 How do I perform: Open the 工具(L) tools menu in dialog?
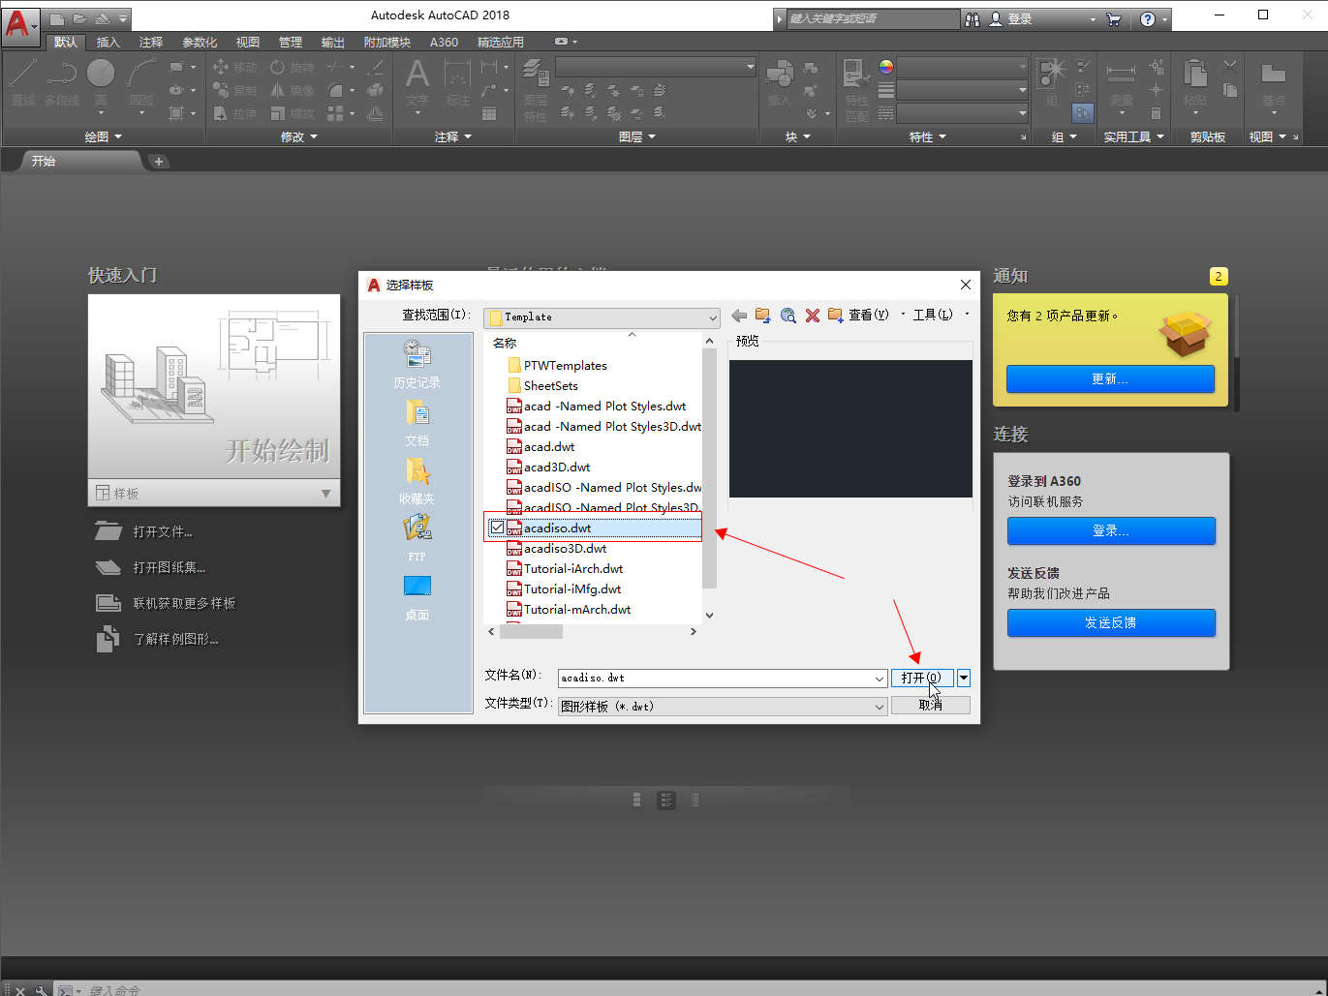[933, 315]
